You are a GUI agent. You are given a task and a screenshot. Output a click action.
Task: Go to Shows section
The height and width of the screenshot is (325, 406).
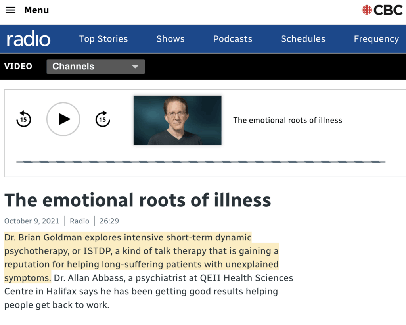[170, 39]
